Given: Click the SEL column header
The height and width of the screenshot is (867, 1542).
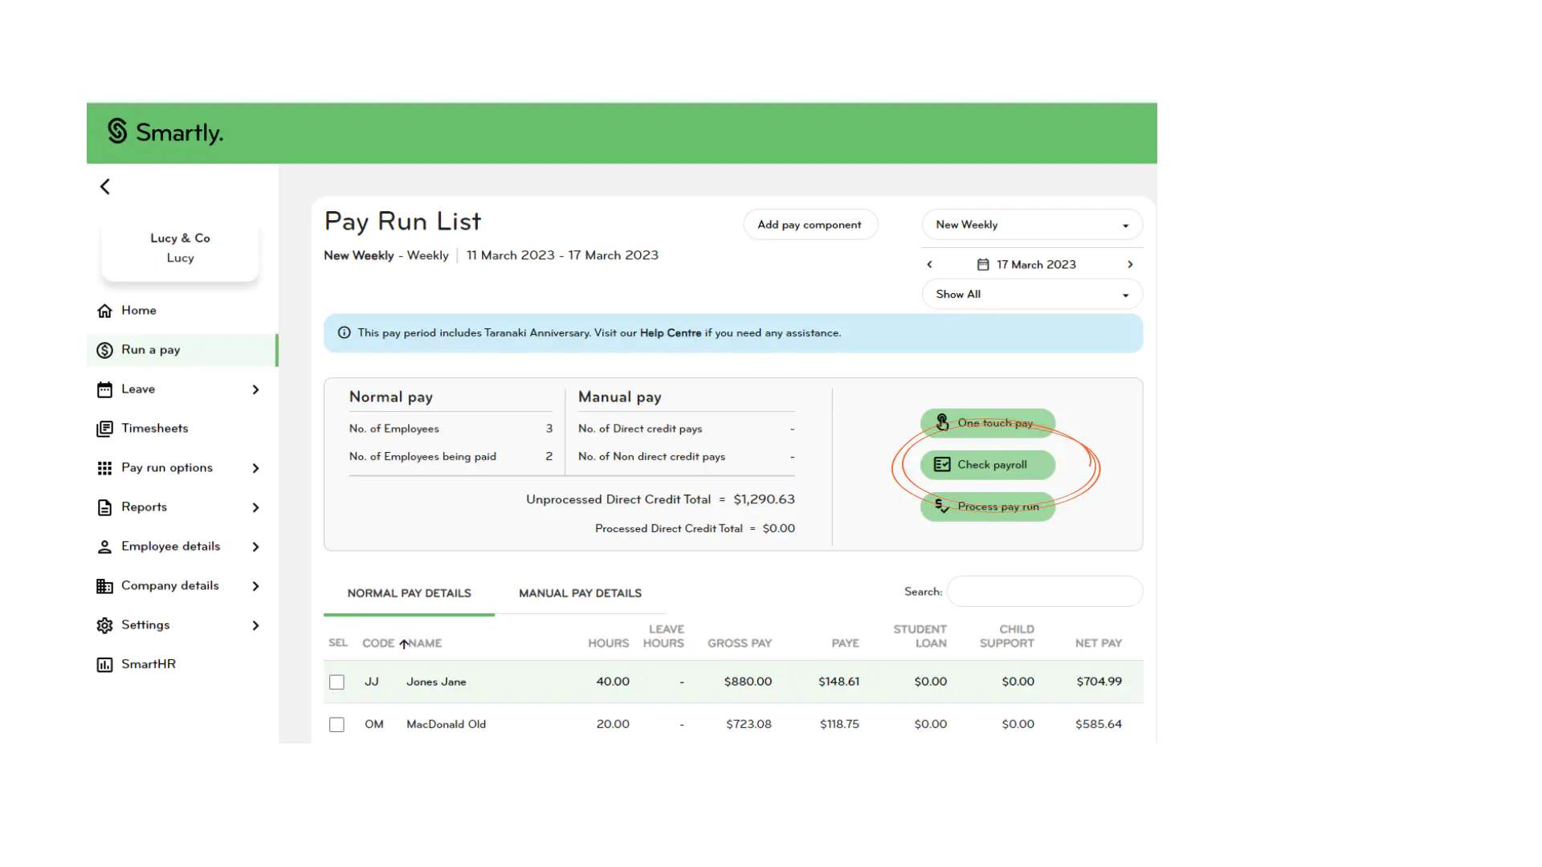Looking at the screenshot, I should pos(338,644).
